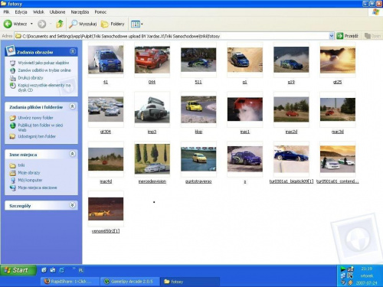383x287 pixels.
Task: Expand the address bar dropdown
Action: click(x=332, y=36)
